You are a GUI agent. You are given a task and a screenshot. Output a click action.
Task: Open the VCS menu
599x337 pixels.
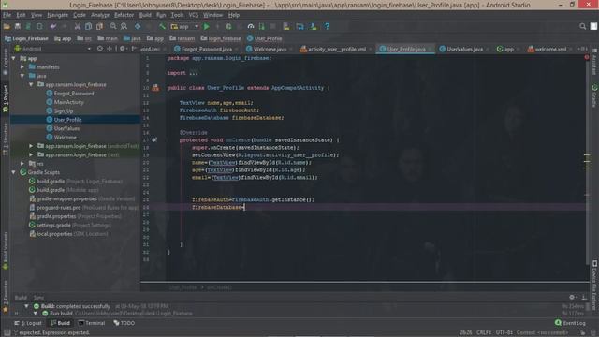click(x=194, y=15)
